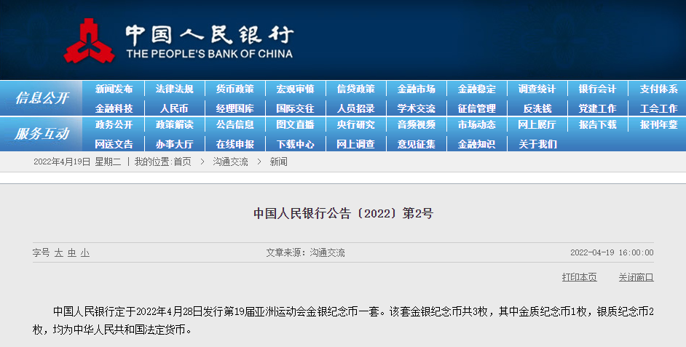The height and width of the screenshot is (347, 686).
Task: Click 打印本页 to print page
Action: pyautogui.click(x=579, y=277)
